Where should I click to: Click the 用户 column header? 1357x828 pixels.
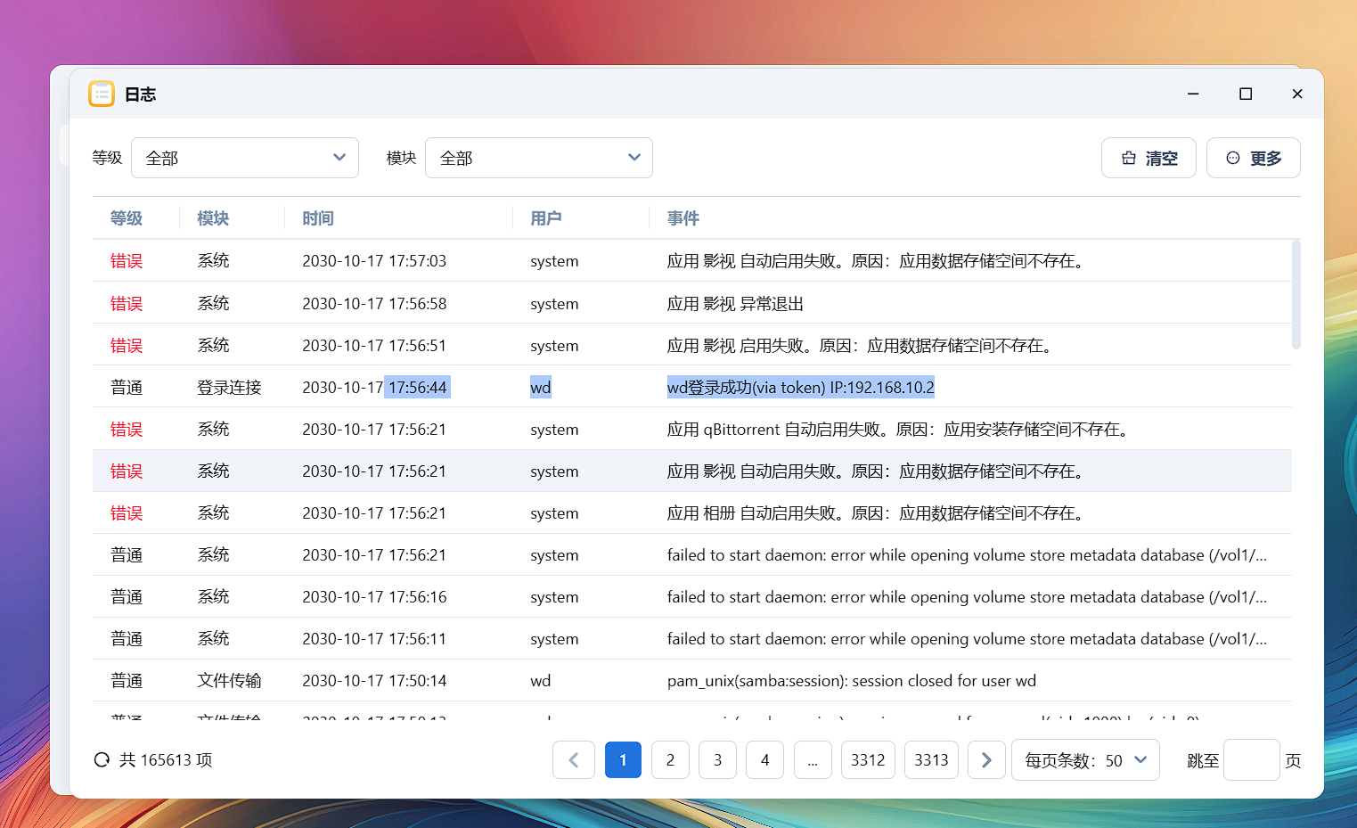click(546, 218)
